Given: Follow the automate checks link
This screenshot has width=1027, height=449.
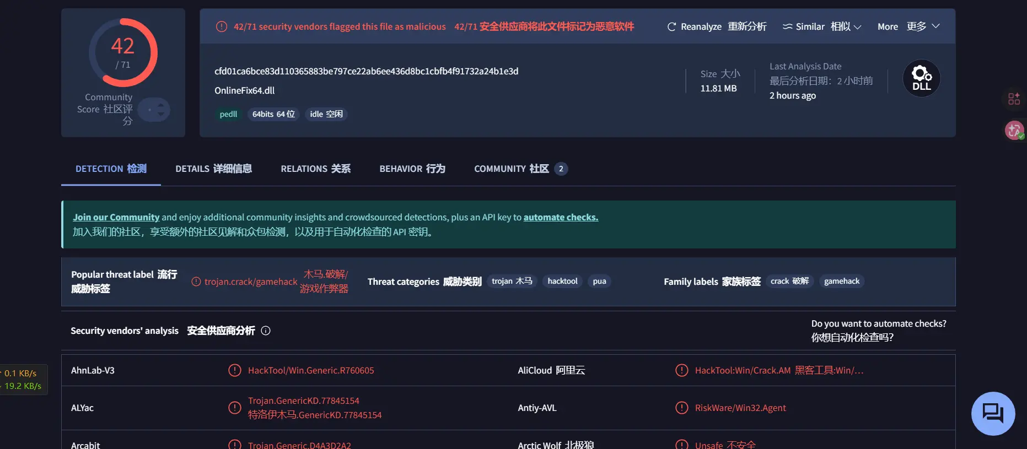Looking at the screenshot, I should 561,217.
